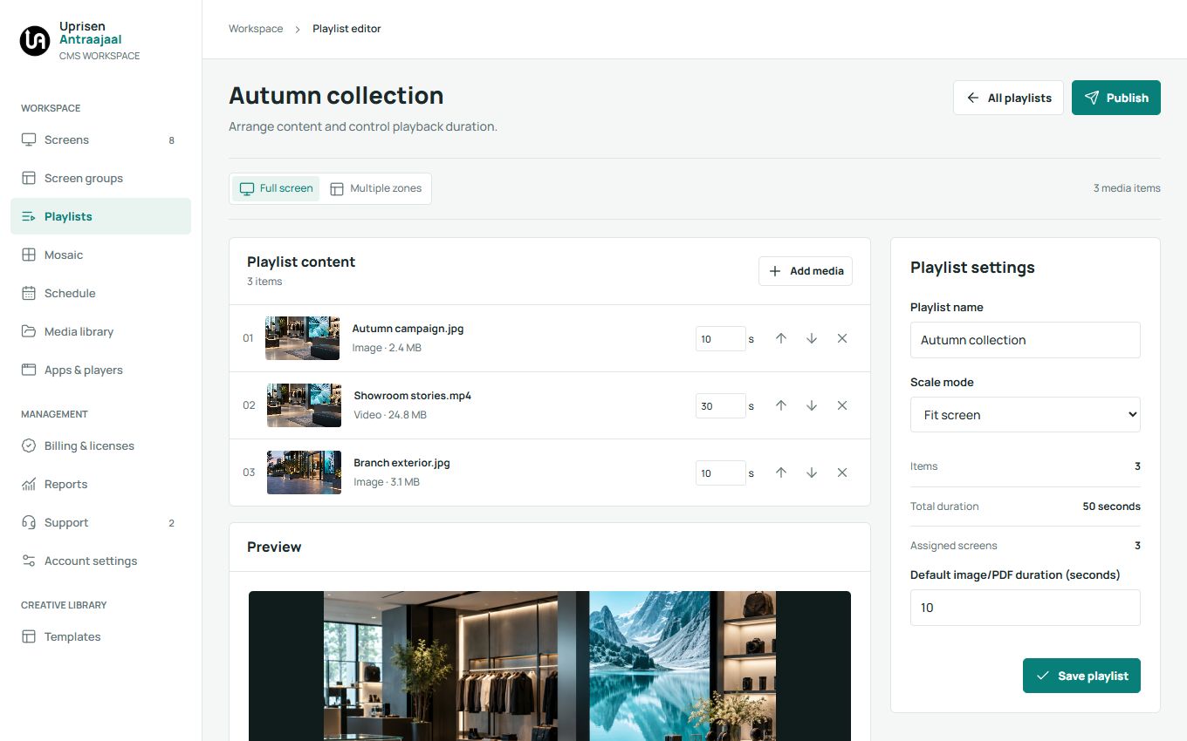Screen dimensions: 1187x741
Task: Click the Support count badge 2
Action: 172,523
